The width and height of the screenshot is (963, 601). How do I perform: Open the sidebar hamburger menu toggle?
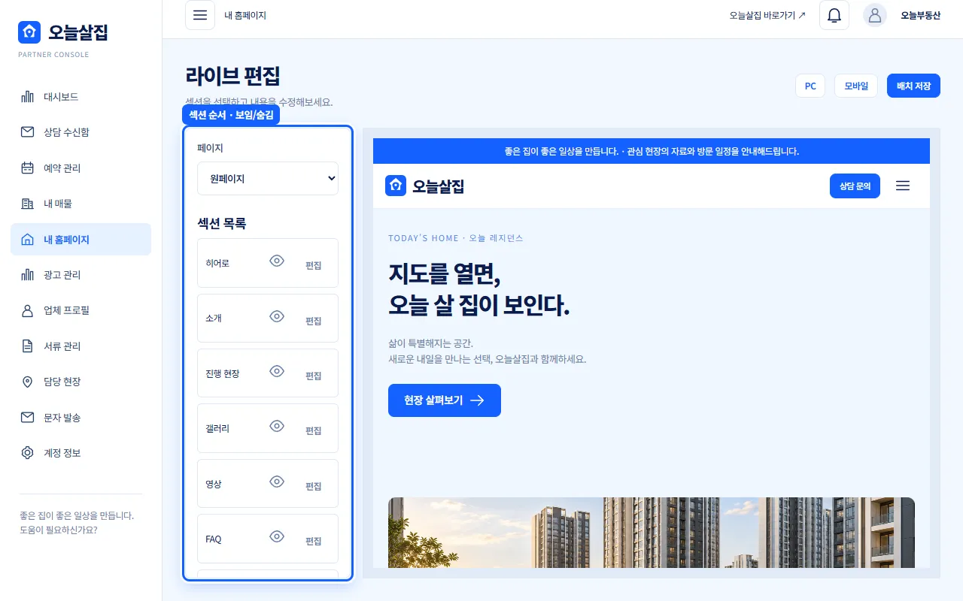click(200, 15)
